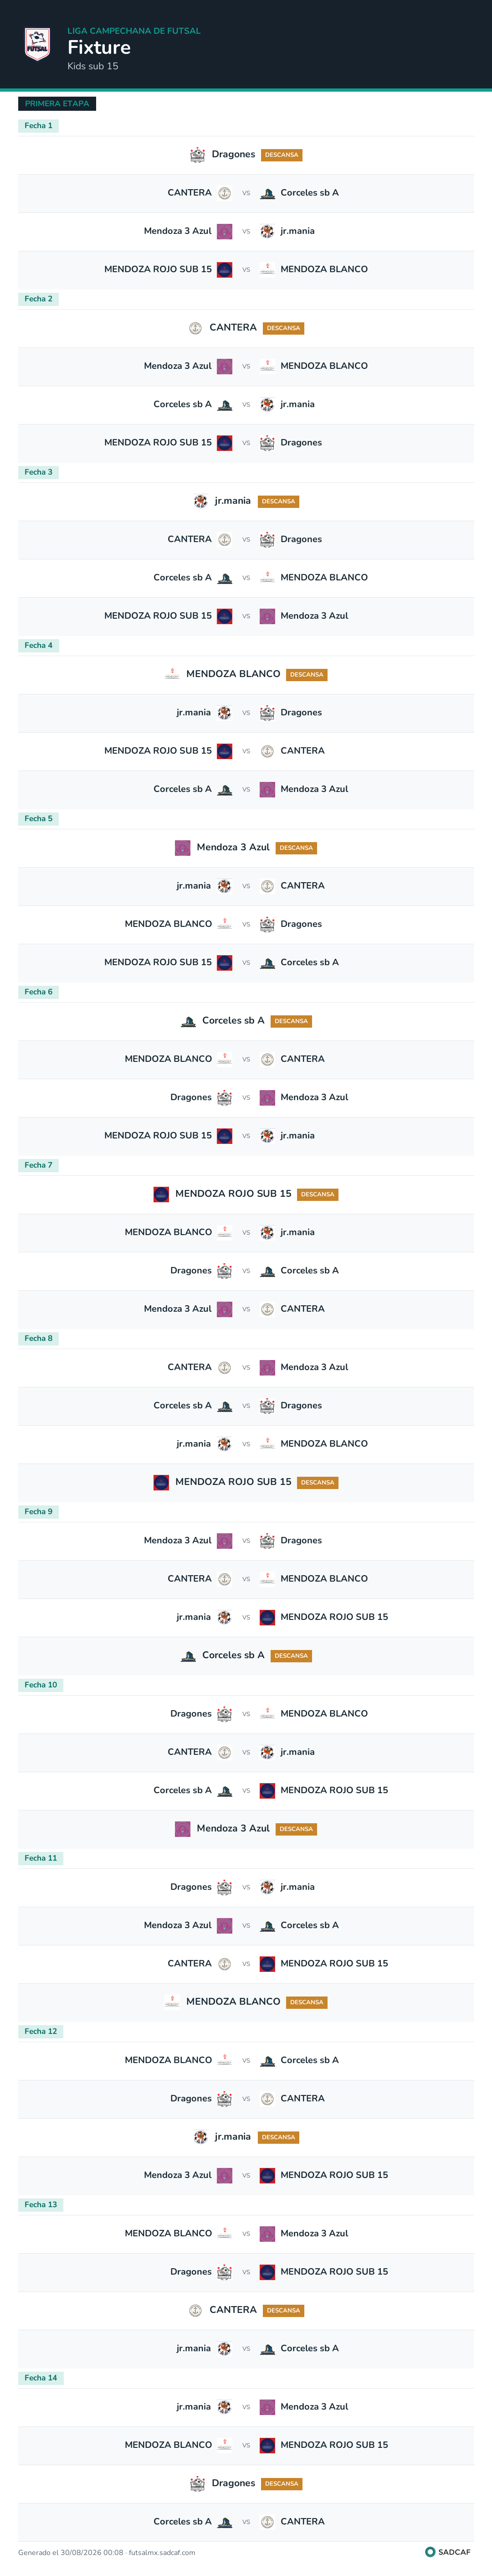This screenshot has width=492, height=2576.
Task: Click the Kids sub 15 category subtitle
Action: pos(93,66)
